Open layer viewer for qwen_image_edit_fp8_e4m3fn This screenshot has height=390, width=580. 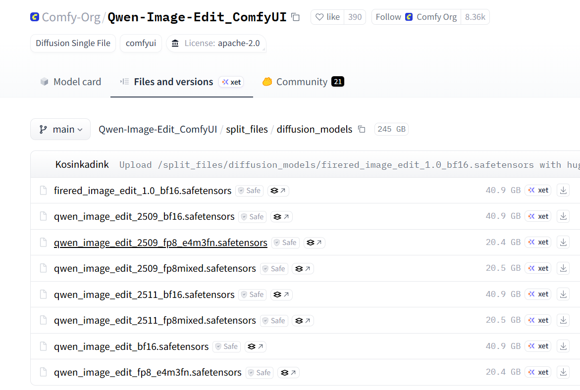[289, 373]
